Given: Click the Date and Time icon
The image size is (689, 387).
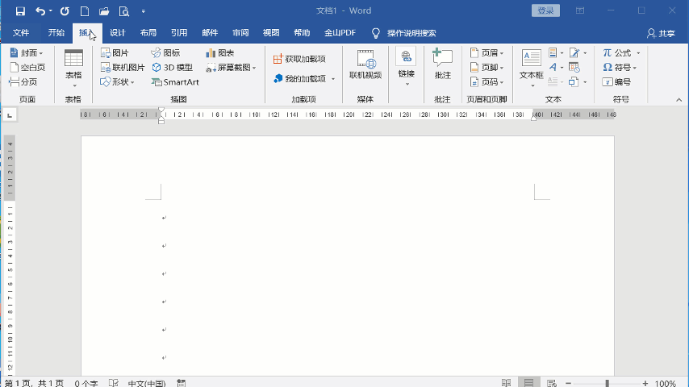Looking at the screenshot, I should [x=574, y=67].
